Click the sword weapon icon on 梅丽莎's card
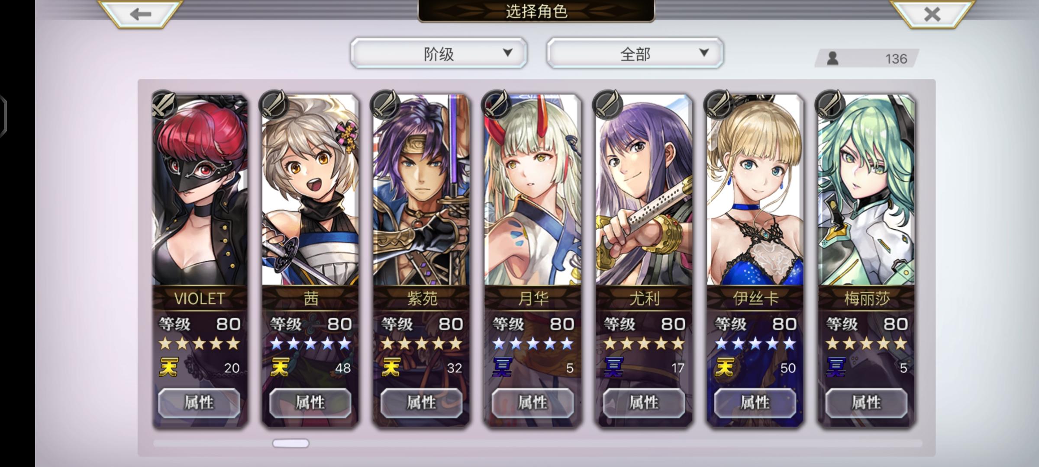1039x467 pixels. pyautogui.click(x=830, y=105)
